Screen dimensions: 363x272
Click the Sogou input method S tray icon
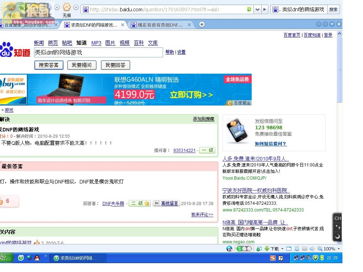point(273,258)
